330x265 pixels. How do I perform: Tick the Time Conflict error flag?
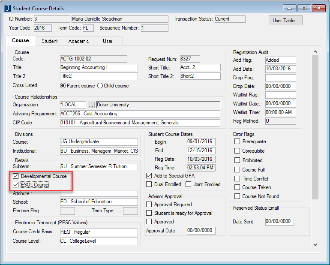[x=237, y=178]
